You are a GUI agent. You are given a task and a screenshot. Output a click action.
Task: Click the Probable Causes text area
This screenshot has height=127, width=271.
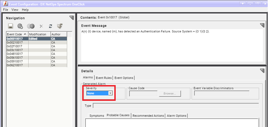172,123
